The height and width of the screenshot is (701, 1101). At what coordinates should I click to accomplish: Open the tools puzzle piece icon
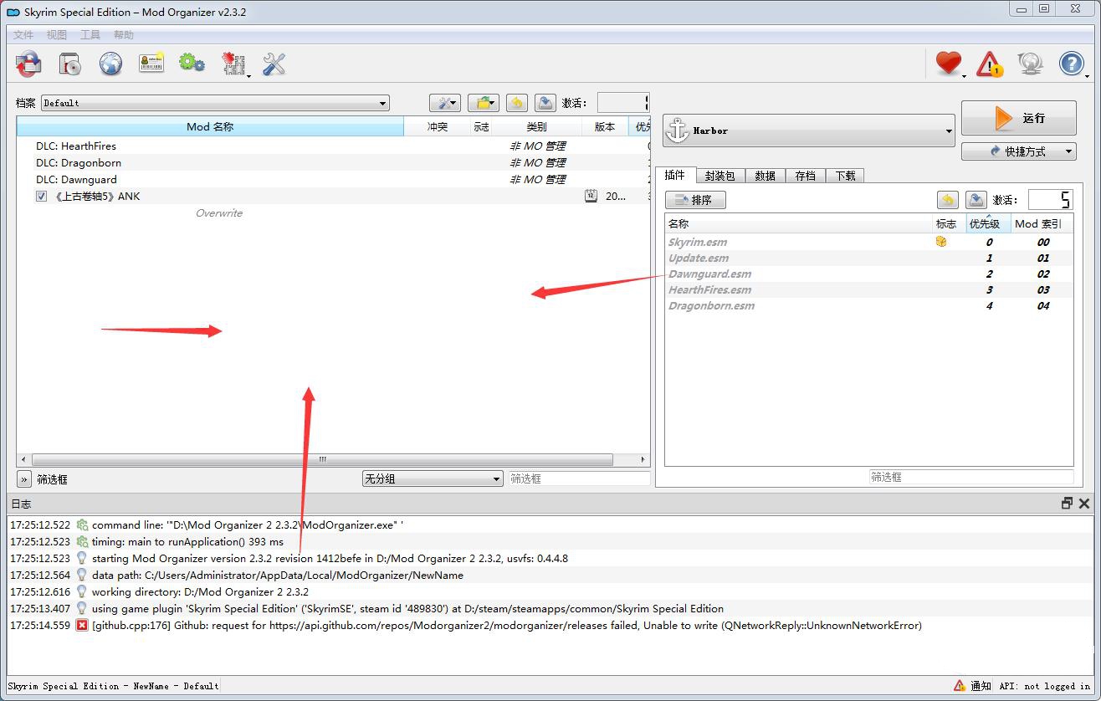(233, 64)
